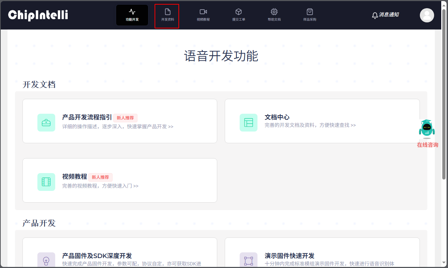Click the lightbulb icon for SDK深度开发
The width and height of the screenshot is (448, 268).
[46, 261]
